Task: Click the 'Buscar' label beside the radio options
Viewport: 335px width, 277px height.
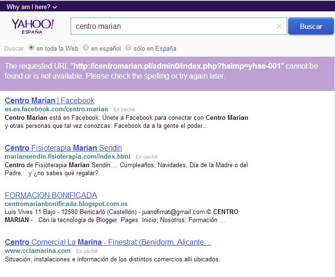Action: coord(14,48)
